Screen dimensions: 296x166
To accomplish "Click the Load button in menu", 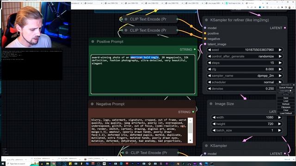I will click(x=286, y=101).
